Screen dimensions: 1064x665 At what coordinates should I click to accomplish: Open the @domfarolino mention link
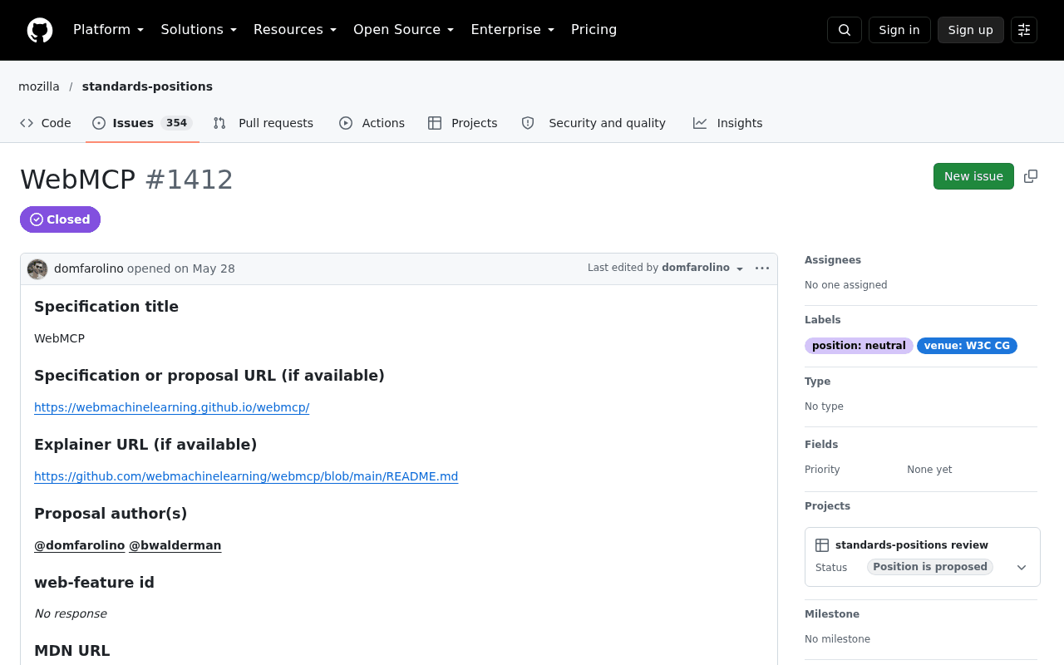pyautogui.click(x=80, y=545)
